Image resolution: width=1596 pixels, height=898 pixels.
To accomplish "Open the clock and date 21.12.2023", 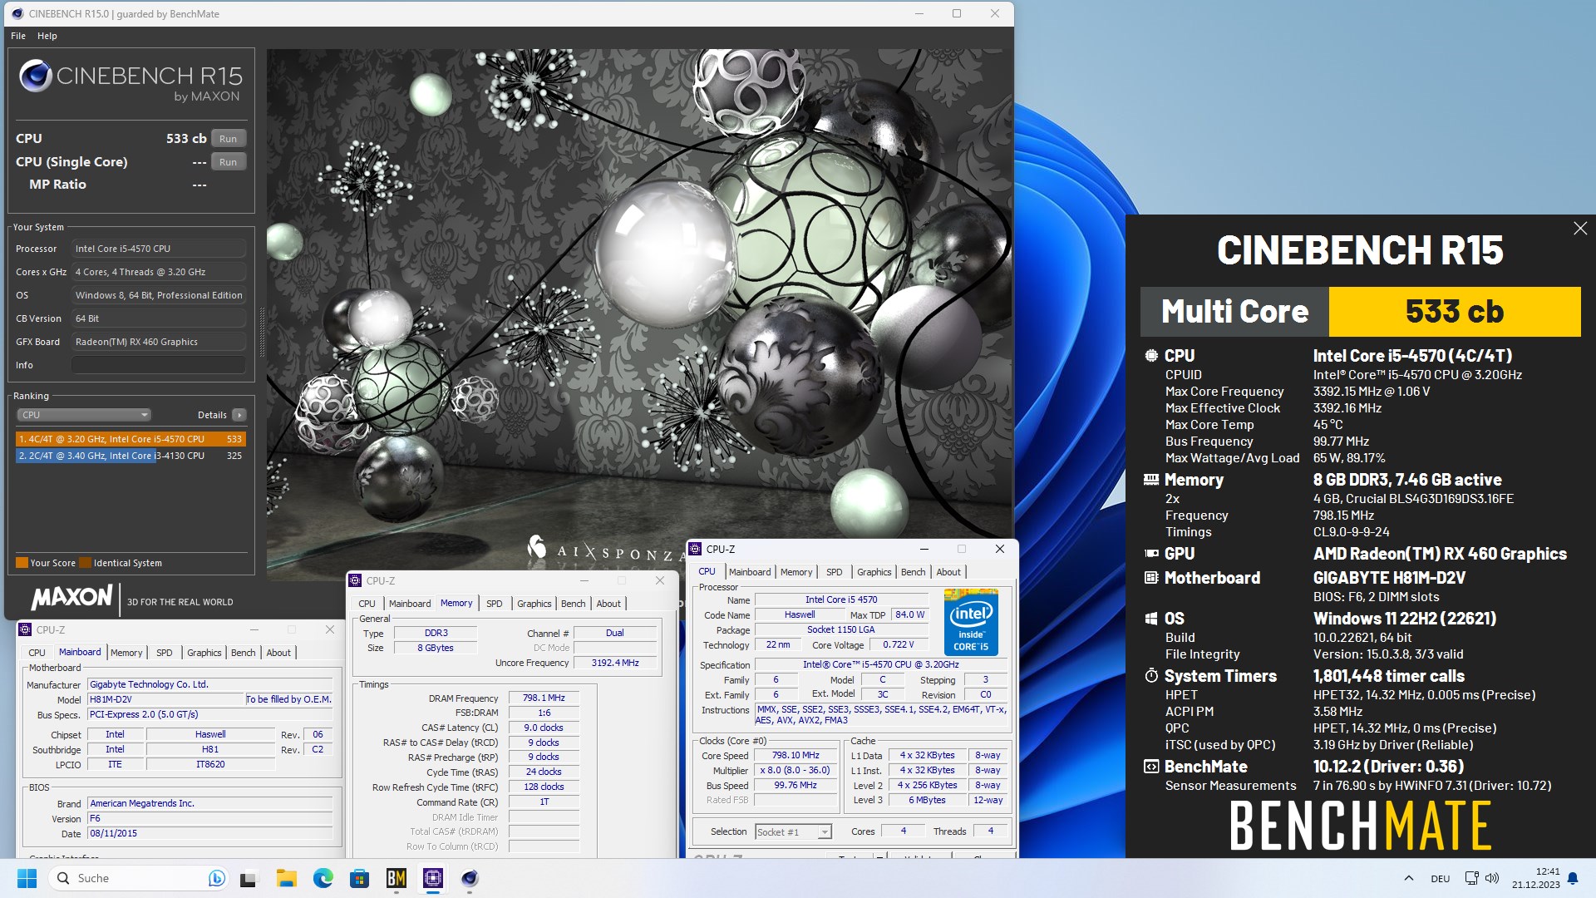I will click(1536, 878).
